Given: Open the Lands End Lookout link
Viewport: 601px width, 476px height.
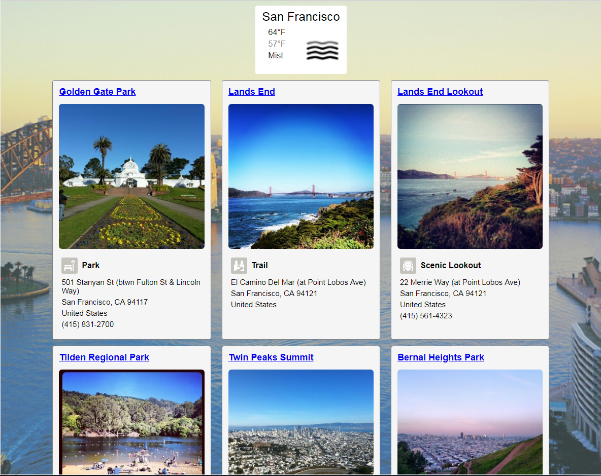Looking at the screenshot, I should [x=440, y=91].
